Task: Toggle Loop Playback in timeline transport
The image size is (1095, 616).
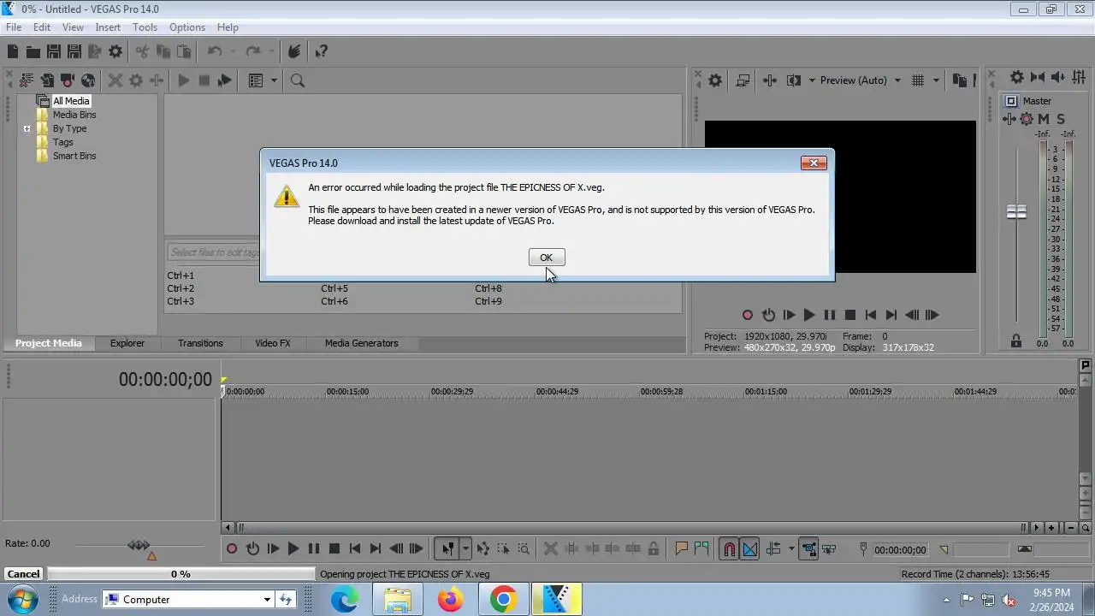Action: [x=252, y=549]
